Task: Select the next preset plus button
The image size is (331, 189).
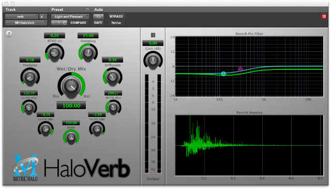Action: (x=59, y=23)
